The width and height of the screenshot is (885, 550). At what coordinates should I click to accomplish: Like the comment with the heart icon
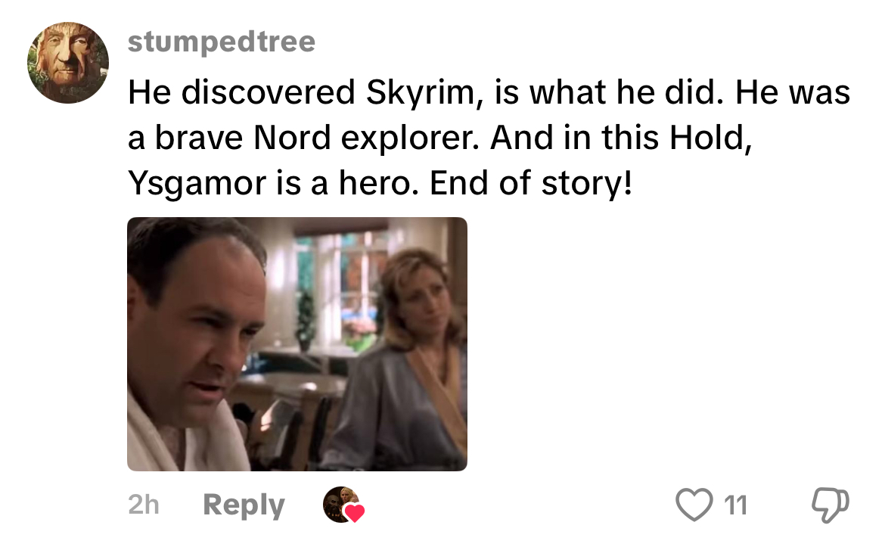click(x=694, y=505)
